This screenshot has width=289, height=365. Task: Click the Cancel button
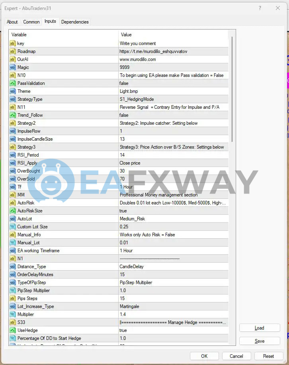pos(236,356)
